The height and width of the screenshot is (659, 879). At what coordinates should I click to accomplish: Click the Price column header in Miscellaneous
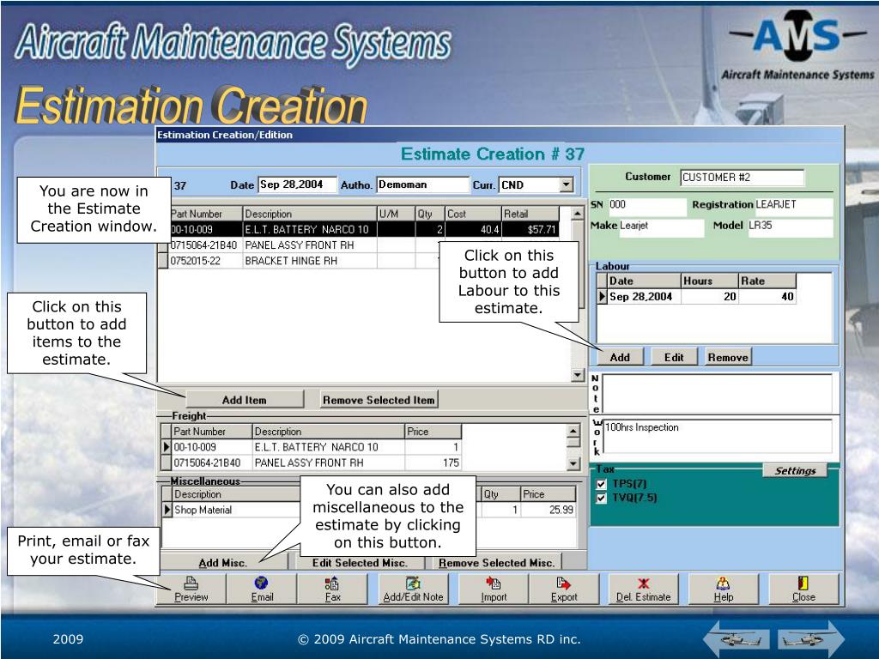click(x=548, y=493)
